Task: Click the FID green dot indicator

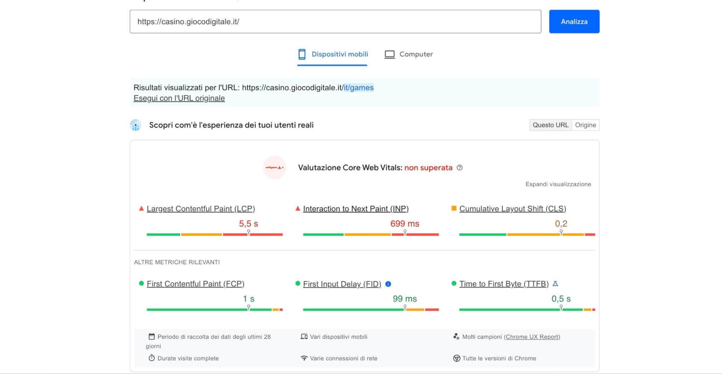Action: coord(298,283)
